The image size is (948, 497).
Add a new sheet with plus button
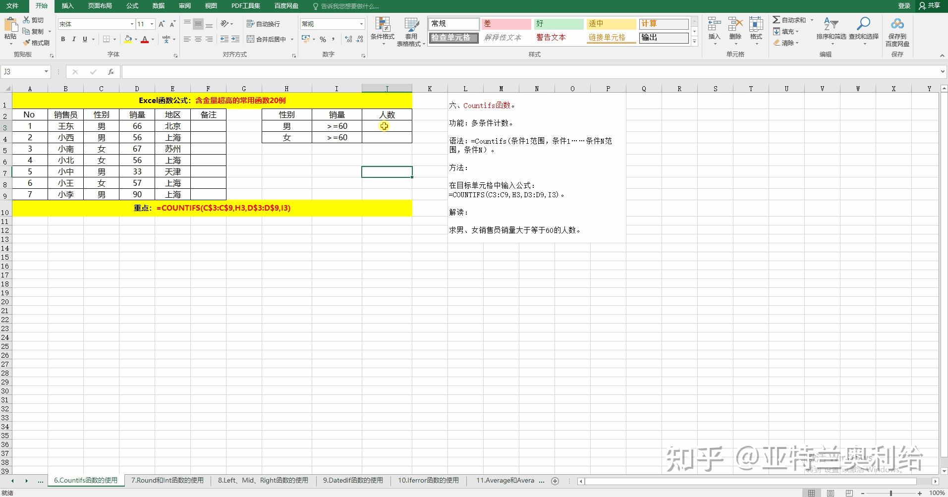(x=555, y=481)
